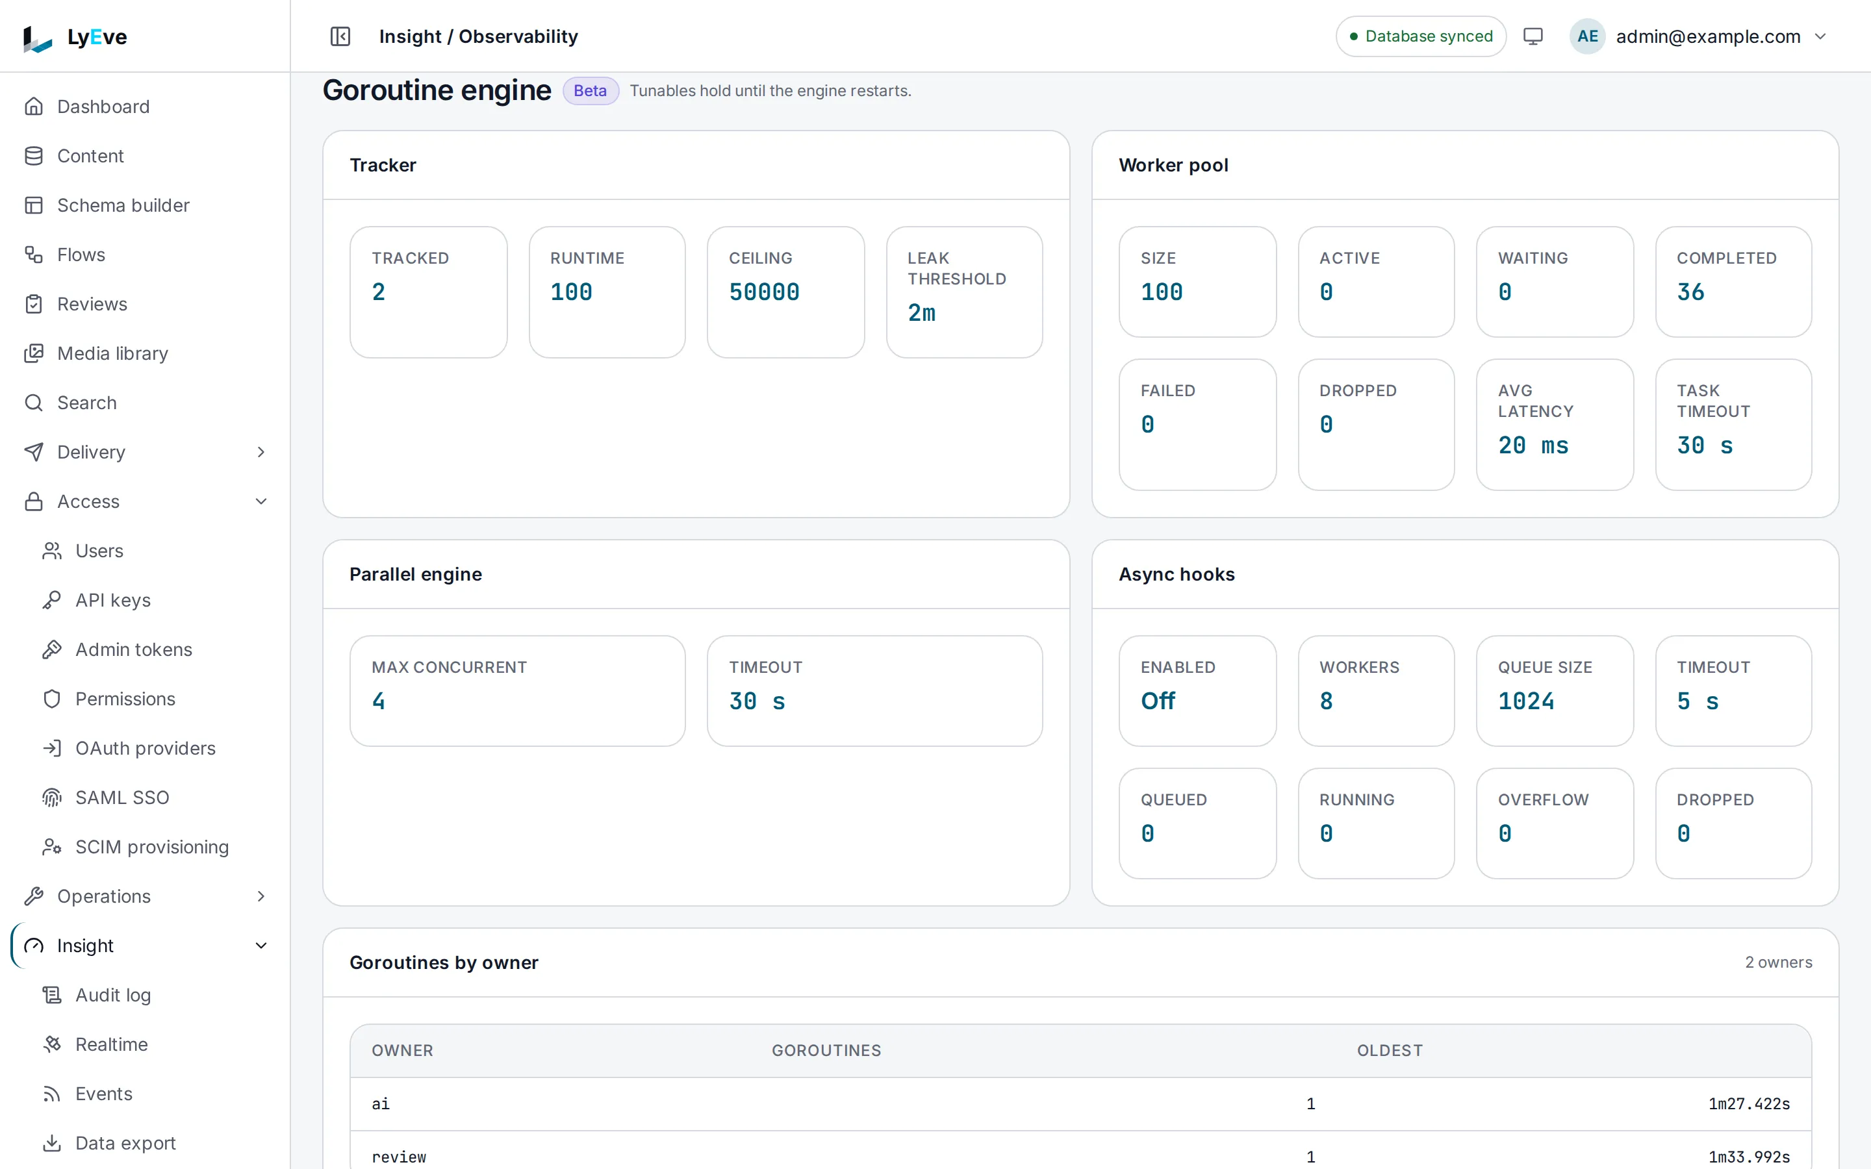Expand the Delivery section chevron
The image size is (1871, 1169).
[x=261, y=452]
